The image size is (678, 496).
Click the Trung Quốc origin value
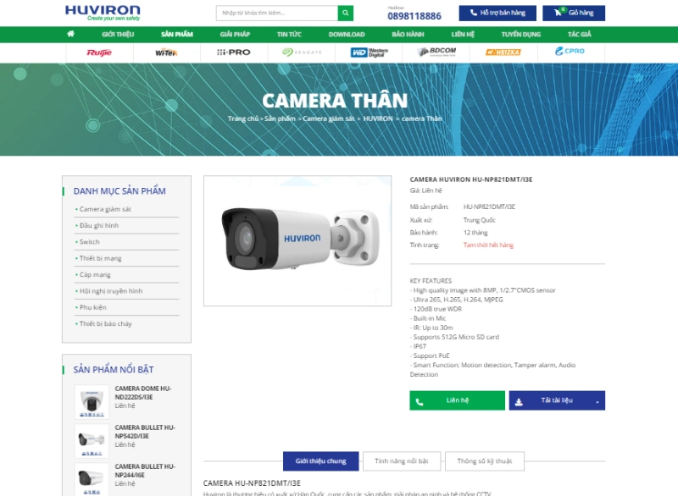[x=480, y=220]
